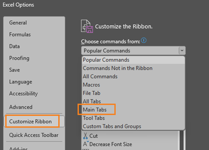Open the Quick Access Toolbar category
The width and height of the screenshot is (209, 150).
pos(34,135)
